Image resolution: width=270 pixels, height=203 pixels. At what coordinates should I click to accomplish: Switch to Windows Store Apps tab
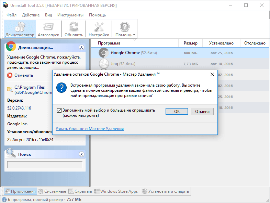point(116,191)
